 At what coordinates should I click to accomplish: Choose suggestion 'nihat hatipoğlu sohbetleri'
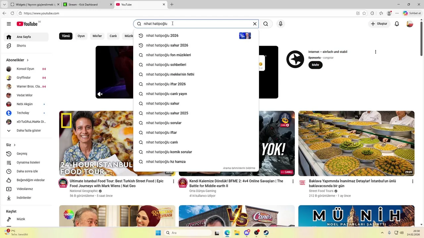click(x=196, y=65)
